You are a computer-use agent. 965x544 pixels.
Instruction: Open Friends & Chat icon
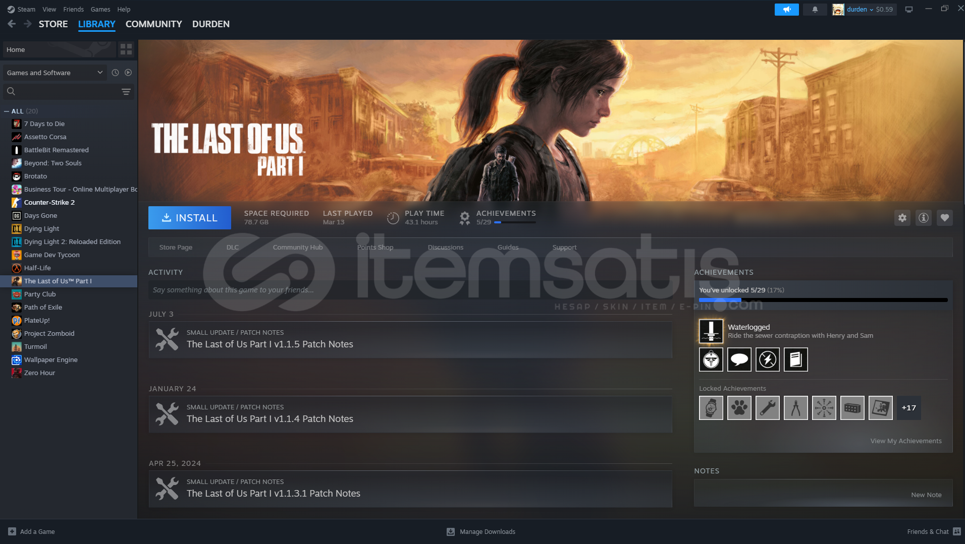click(x=957, y=531)
